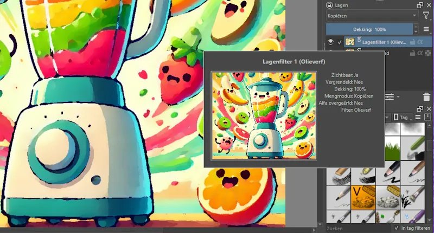The height and width of the screenshot is (233, 434).
Task: Open the resource storage icon in presets
Action: click(427, 117)
